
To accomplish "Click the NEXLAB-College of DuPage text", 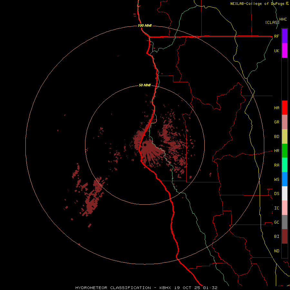I will pos(258,4).
